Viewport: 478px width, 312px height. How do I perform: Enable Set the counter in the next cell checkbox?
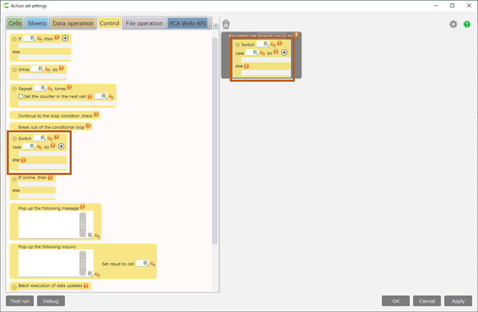[x=21, y=97]
